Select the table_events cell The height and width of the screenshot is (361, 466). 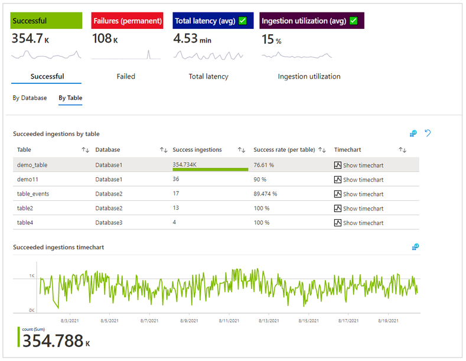pyautogui.click(x=33, y=194)
